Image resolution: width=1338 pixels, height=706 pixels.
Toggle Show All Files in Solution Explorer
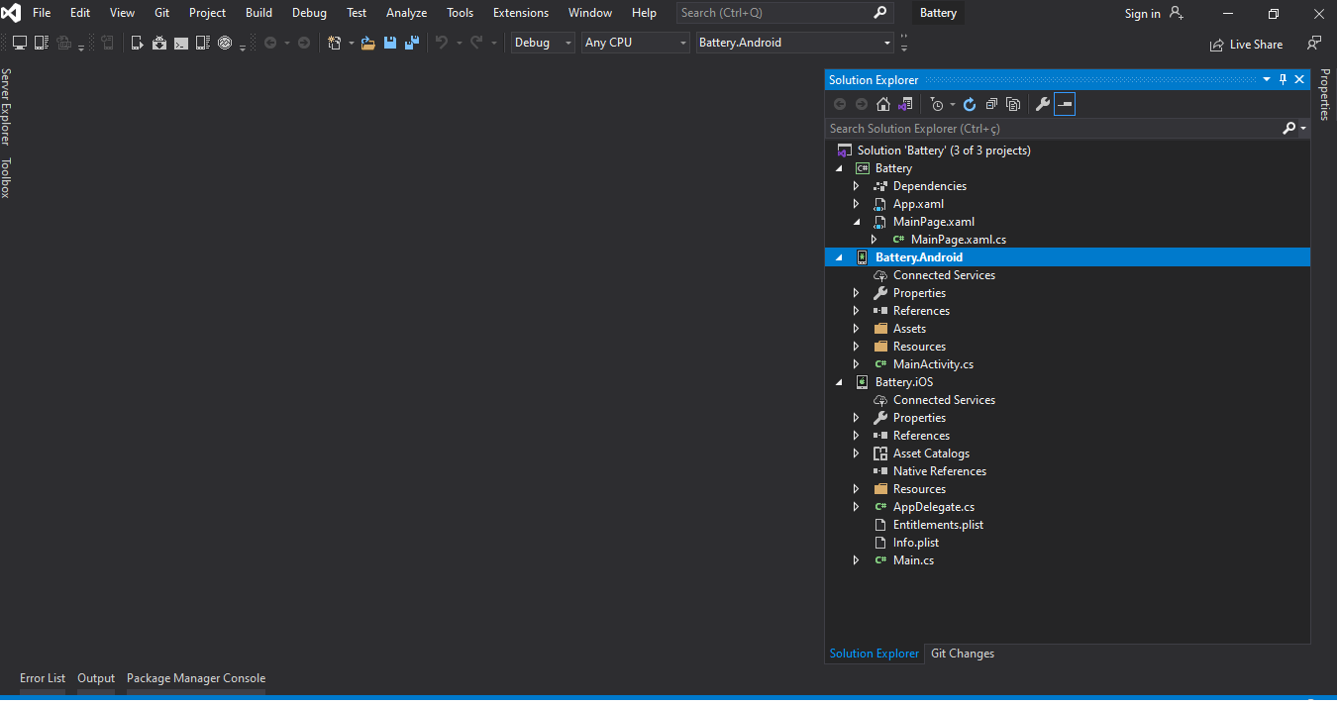click(x=1013, y=104)
